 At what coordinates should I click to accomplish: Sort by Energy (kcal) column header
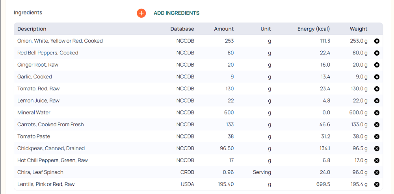click(x=314, y=29)
